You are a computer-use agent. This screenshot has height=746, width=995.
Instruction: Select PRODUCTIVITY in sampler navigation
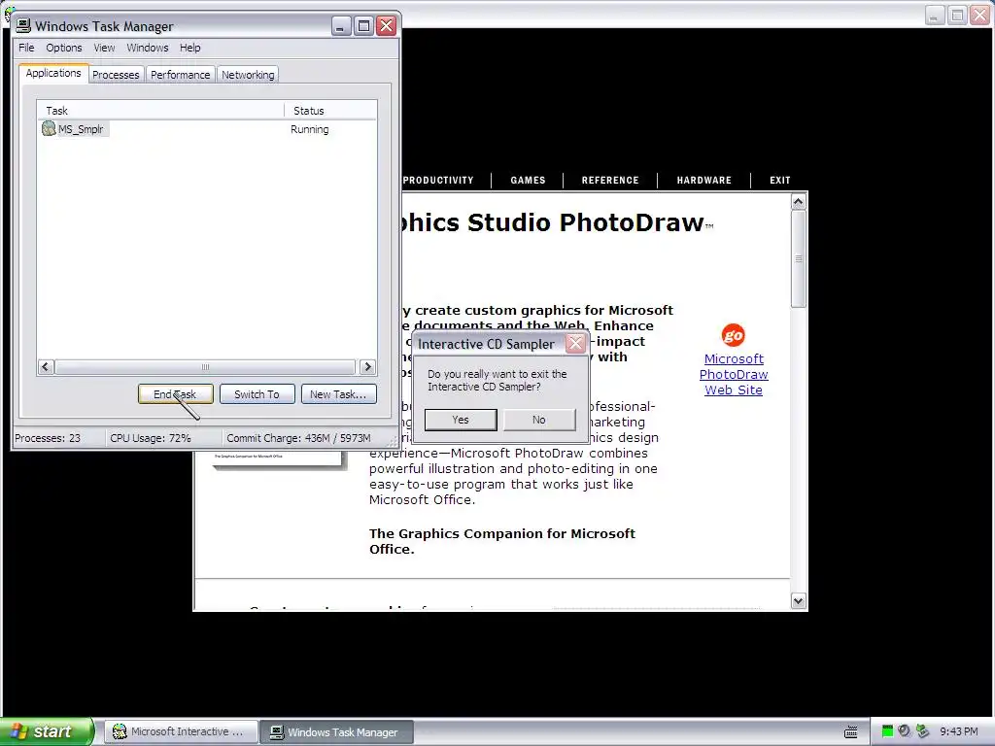tap(438, 180)
